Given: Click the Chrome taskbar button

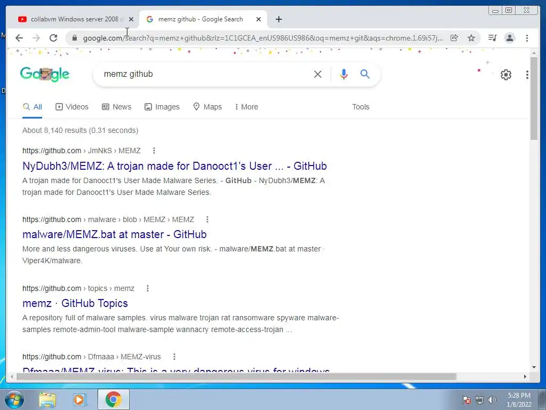Looking at the screenshot, I should [113, 399].
